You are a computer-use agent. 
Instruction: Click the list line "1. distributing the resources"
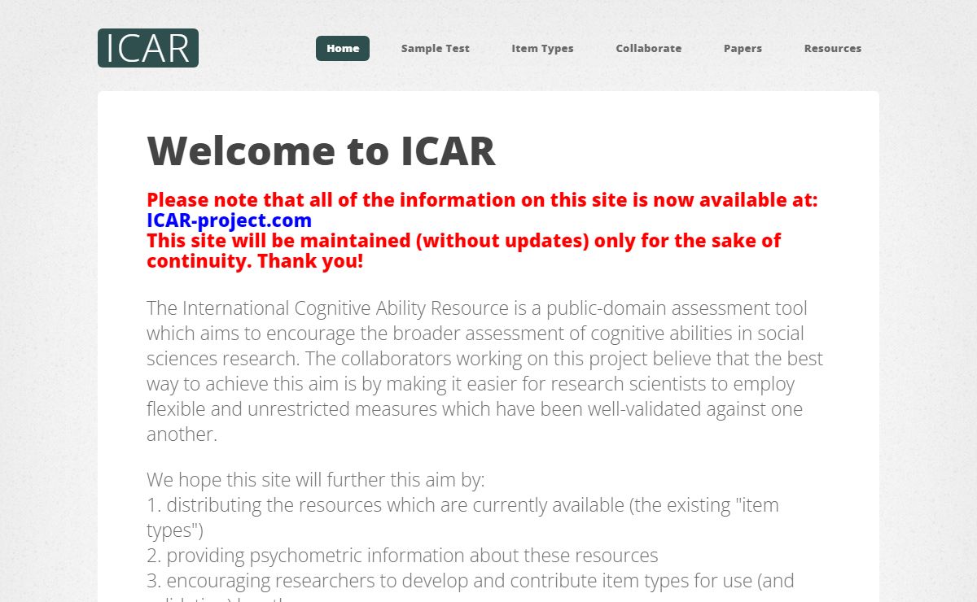tap(462, 504)
